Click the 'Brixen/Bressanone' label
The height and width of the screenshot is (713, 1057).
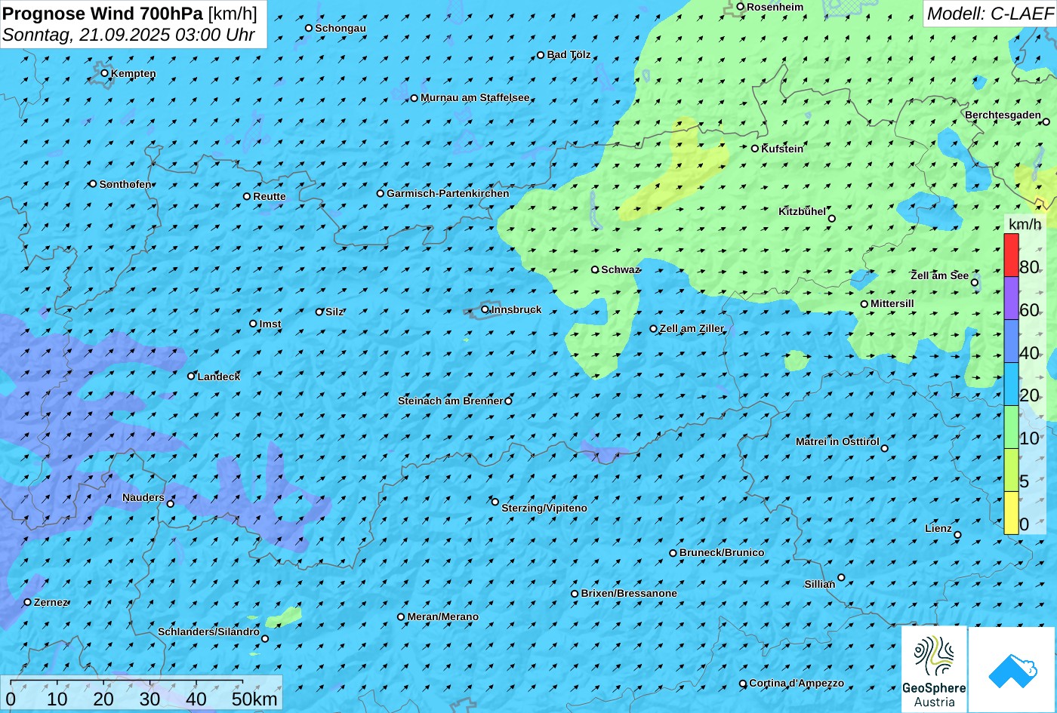[x=629, y=593]
